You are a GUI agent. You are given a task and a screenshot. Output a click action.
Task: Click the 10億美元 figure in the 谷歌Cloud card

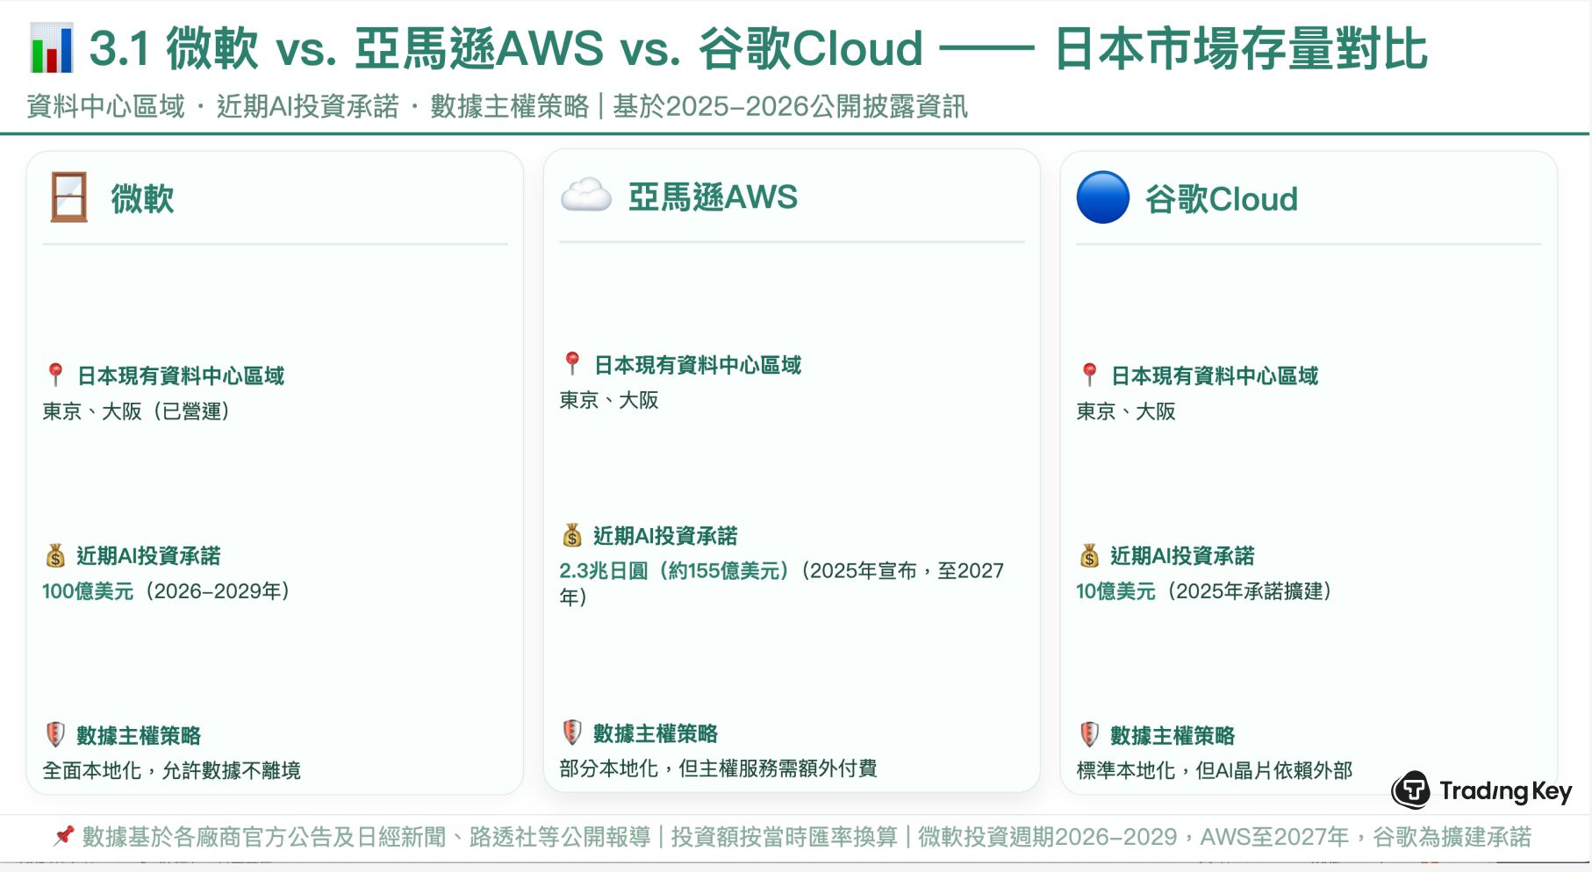pyautogui.click(x=1115, y=591)
